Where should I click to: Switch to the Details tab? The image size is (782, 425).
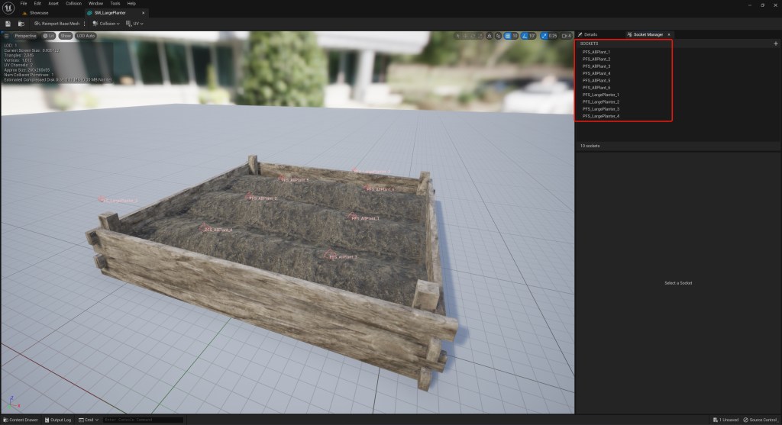pyautogui.click(x=589, y=34)
